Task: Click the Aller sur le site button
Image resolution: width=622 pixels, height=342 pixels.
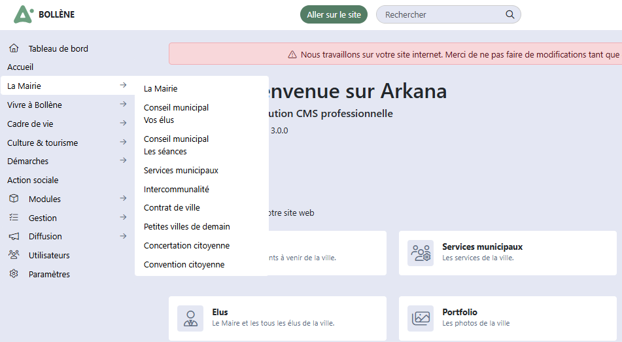Action: click(x=334, y=14)
